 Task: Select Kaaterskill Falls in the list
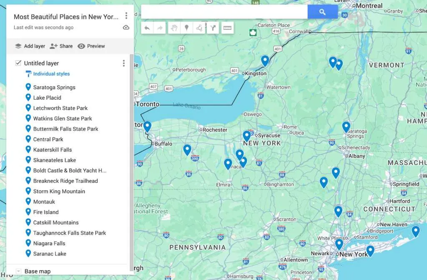tap(53, 150)
